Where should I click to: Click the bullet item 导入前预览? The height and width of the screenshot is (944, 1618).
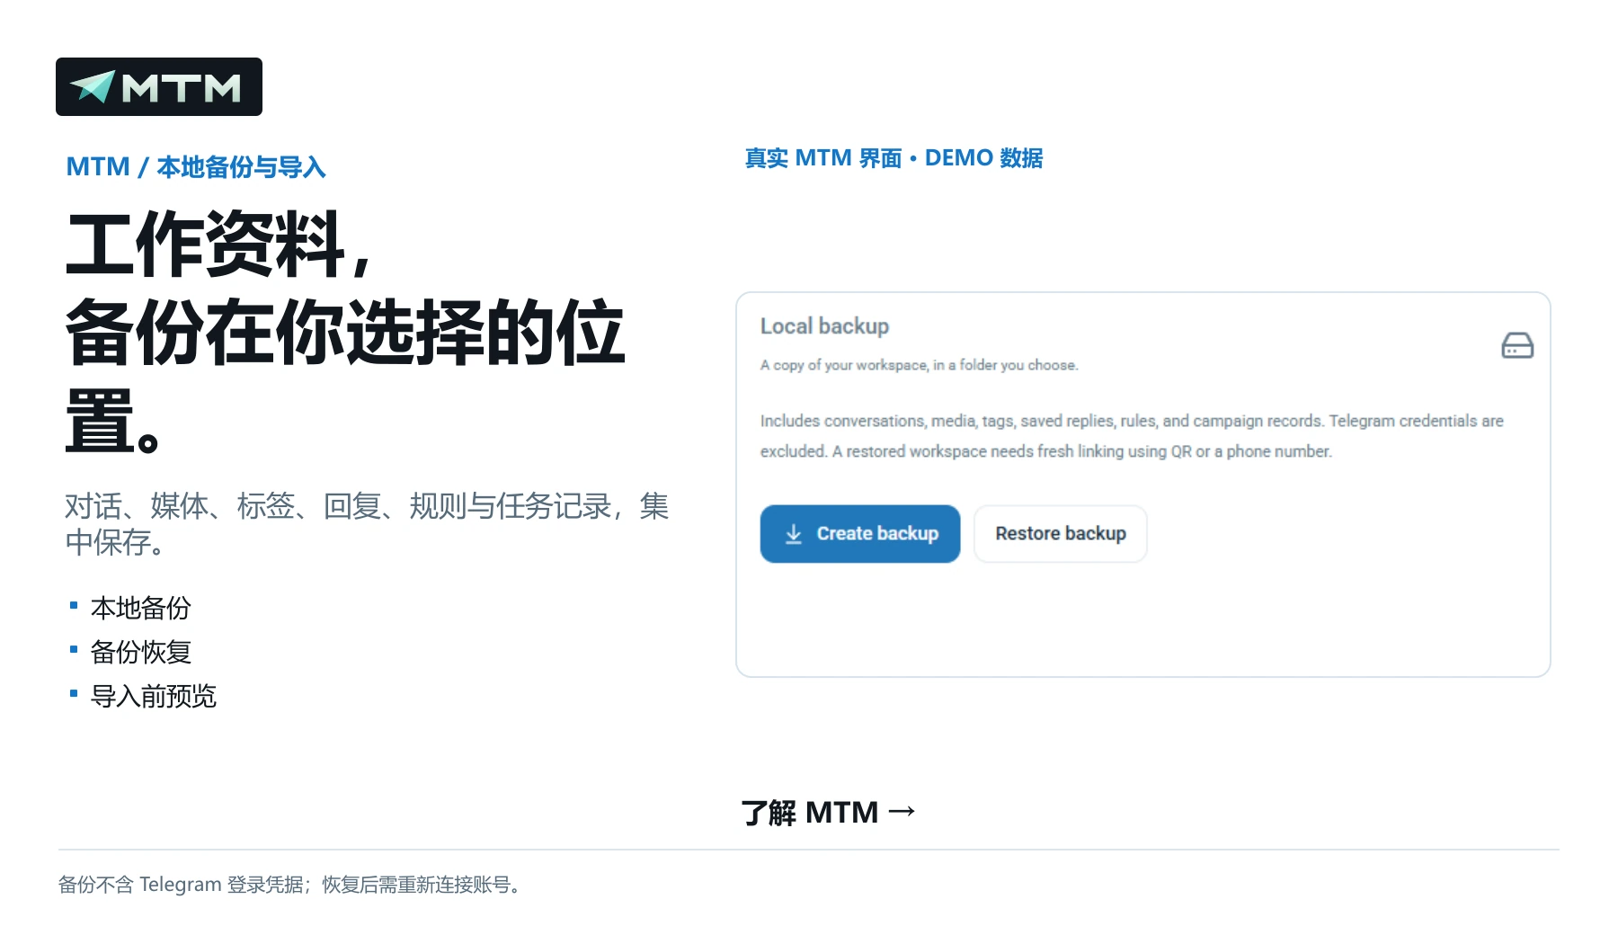tap(154, 697)
